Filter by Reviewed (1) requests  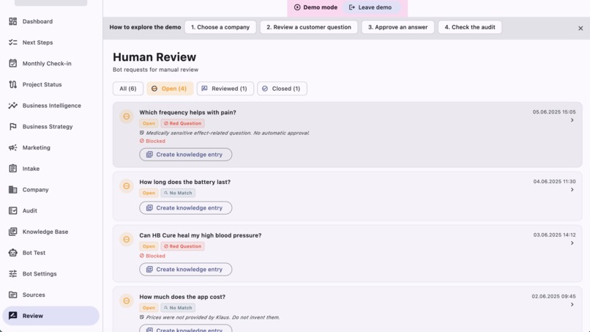point(225,89)
